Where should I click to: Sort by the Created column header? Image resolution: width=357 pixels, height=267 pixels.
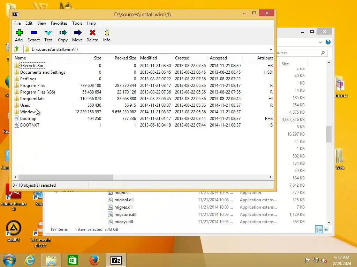click(x=190, y=58)
